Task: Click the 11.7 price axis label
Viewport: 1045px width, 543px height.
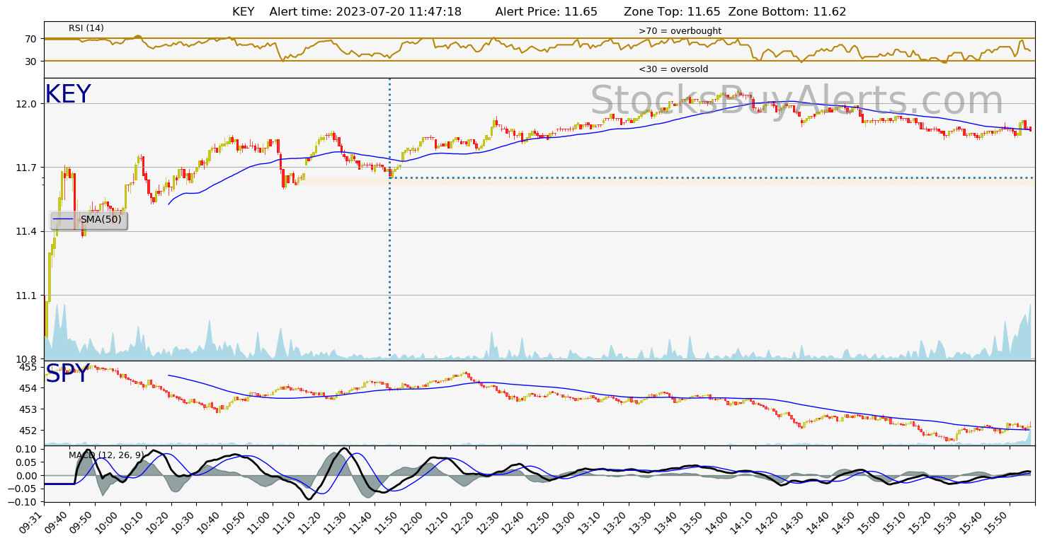Action: click(28, 168)
